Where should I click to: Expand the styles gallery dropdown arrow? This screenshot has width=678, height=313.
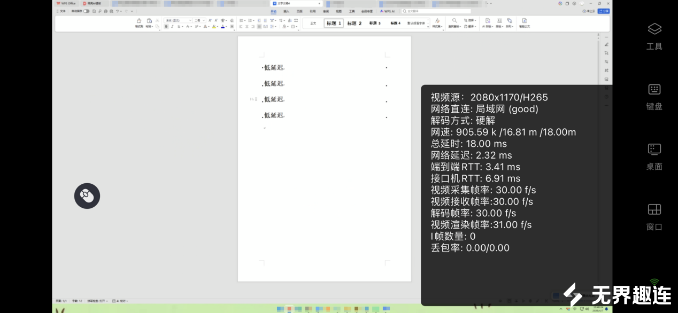pyautogui.click(x=428, y=26)
